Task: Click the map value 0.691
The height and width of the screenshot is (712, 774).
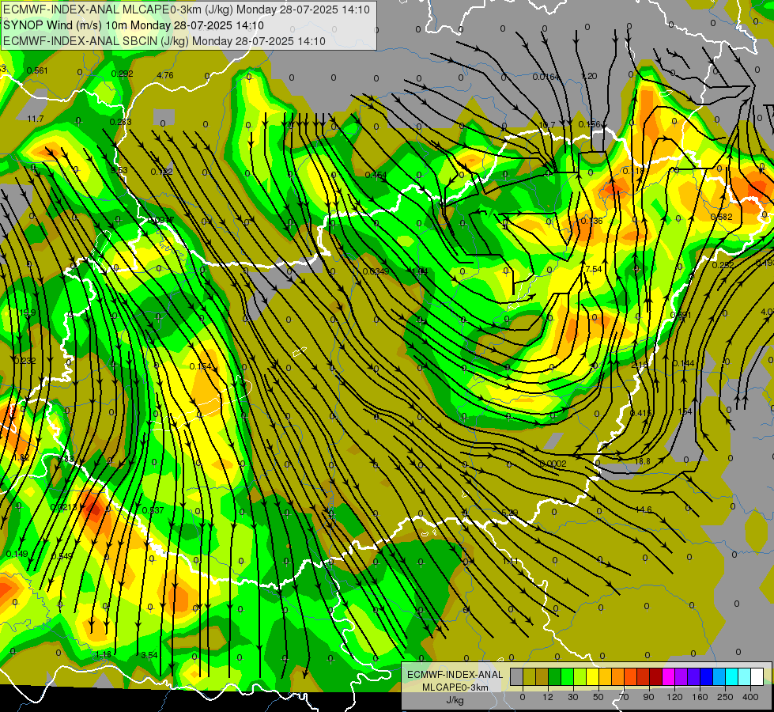Action: coord(681,315)
